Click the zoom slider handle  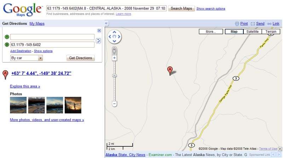(114, 75)
